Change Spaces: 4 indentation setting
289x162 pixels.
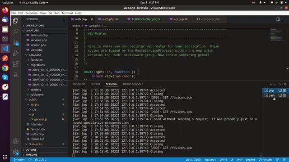(x=210, y=160)
